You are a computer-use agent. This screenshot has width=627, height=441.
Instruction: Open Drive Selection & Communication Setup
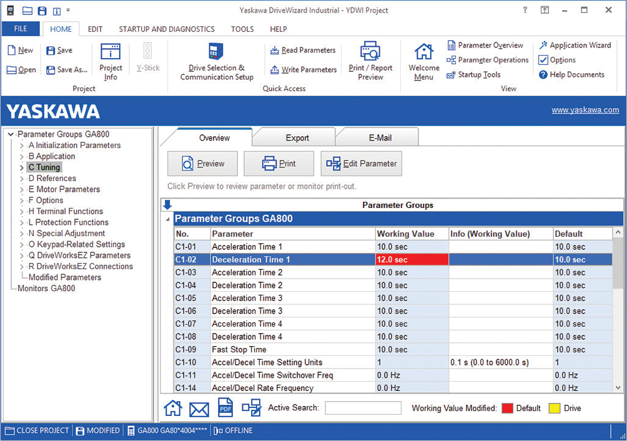coord(216,62)
